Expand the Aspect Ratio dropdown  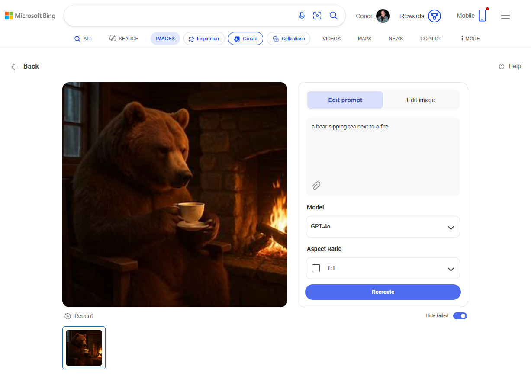click(450, 268)
